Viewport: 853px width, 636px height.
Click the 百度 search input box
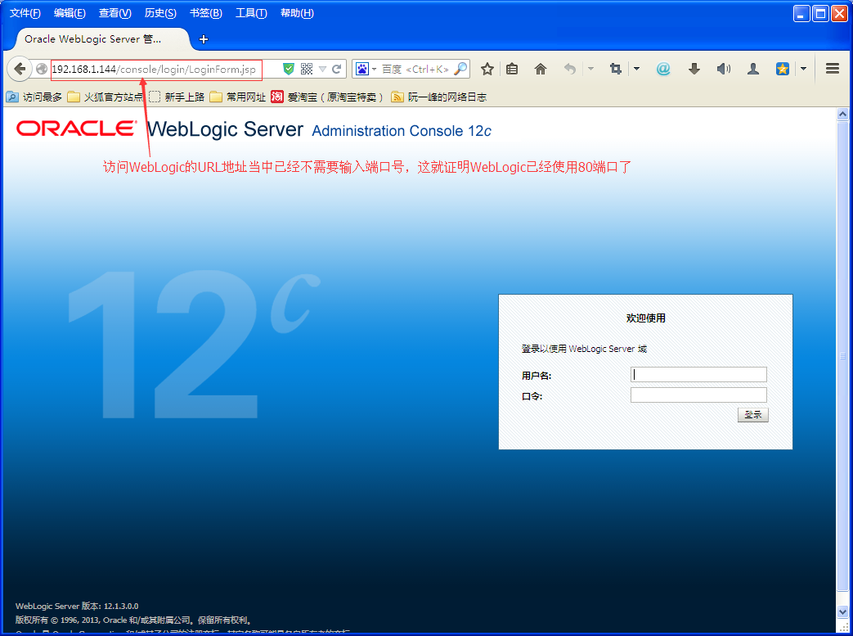coord(415,69)
